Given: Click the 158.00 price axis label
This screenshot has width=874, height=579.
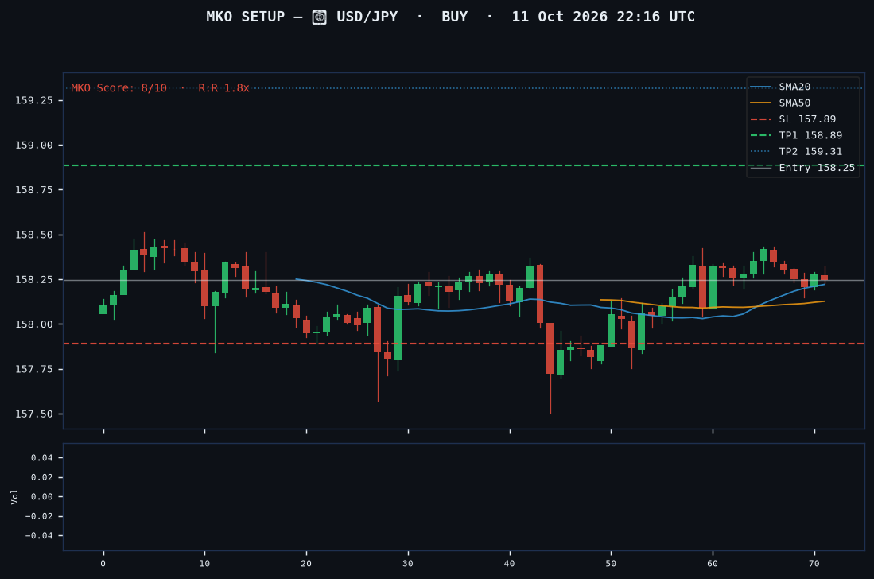Looking at the screenshot, I should pos(34,324).
